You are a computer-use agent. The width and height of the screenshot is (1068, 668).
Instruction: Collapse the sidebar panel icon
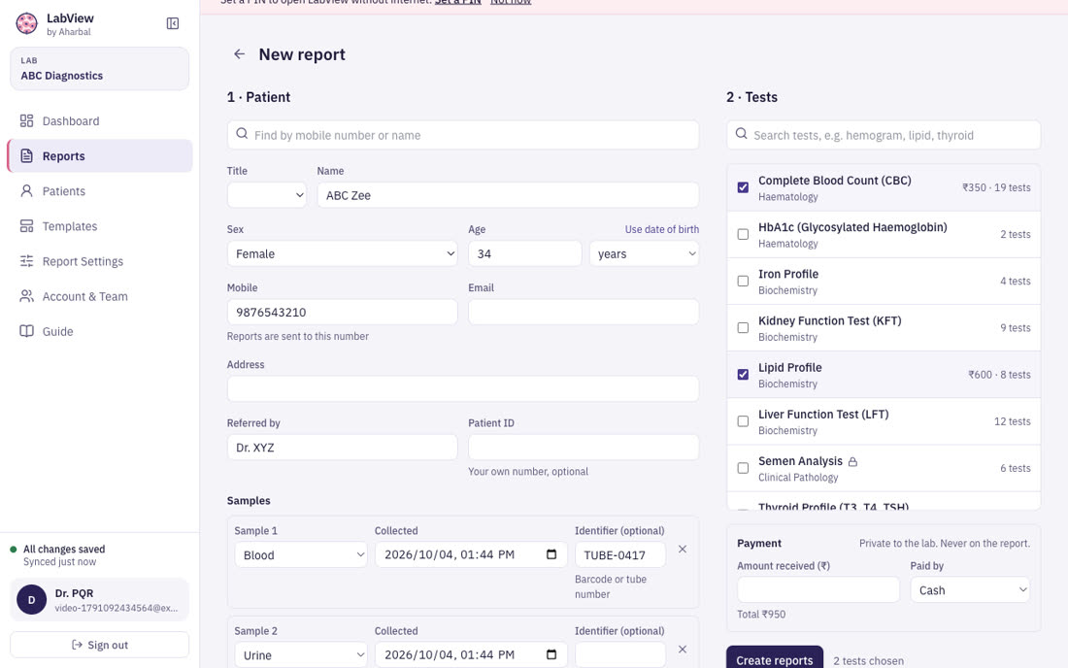pos(172,24)
